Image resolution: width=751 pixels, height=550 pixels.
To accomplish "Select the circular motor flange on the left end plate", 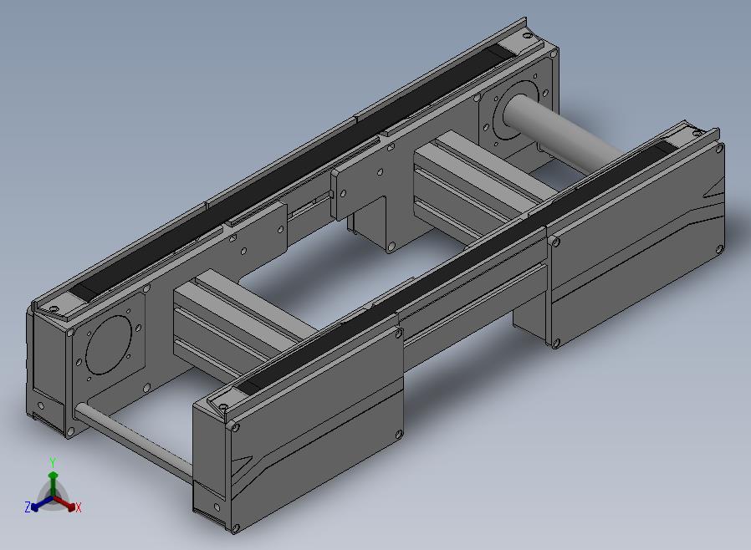I will click(x=108, y=344).
